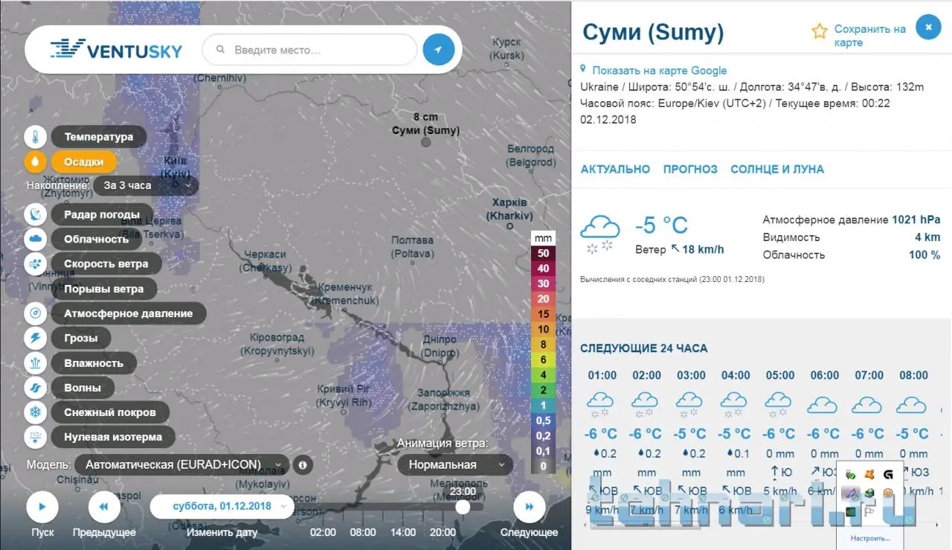Image resolution: width=952 pixels, height=550 pixels.
Task: Click the 4 mm green legend swatch
Action: point(544,375)
